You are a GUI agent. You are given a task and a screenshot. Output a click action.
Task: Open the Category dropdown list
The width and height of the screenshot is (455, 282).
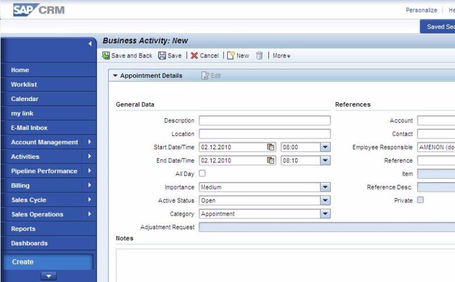(325, 214)
